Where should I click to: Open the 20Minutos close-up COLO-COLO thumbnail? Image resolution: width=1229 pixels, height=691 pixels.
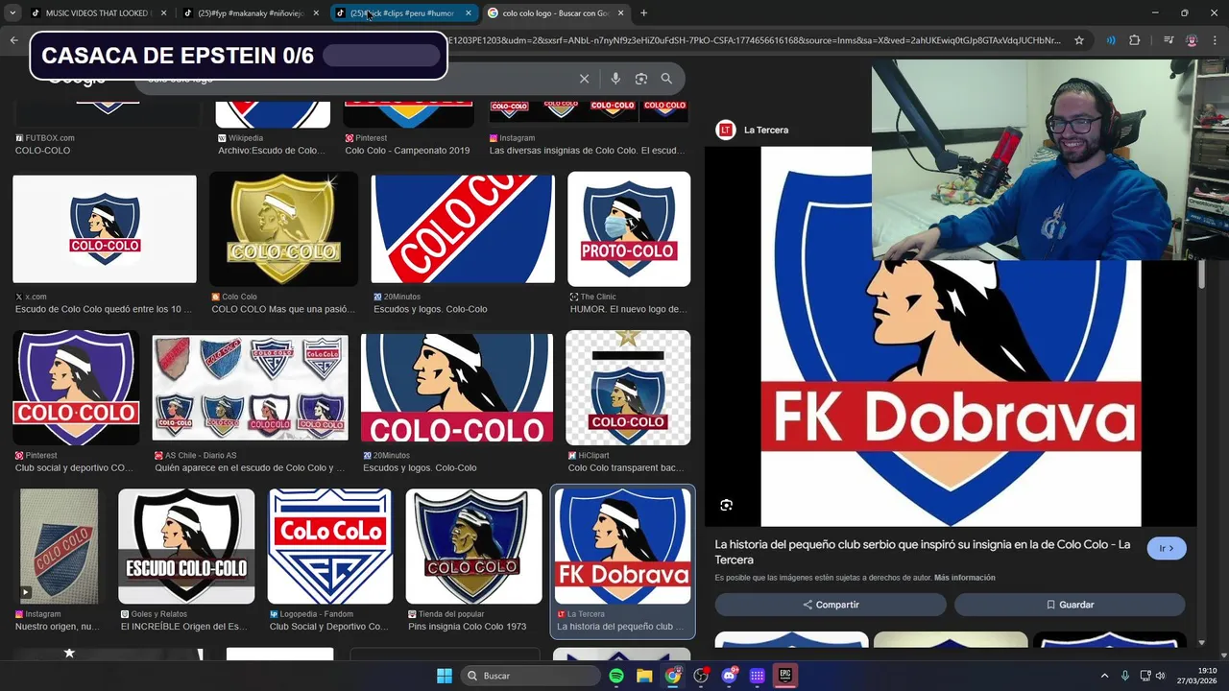point(457,388)
